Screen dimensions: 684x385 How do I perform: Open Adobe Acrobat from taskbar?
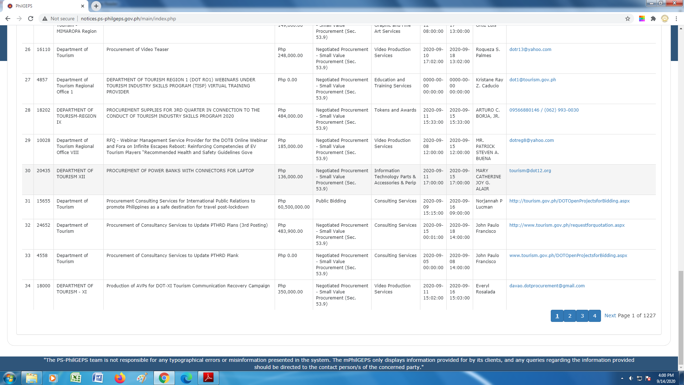(208, 378)
